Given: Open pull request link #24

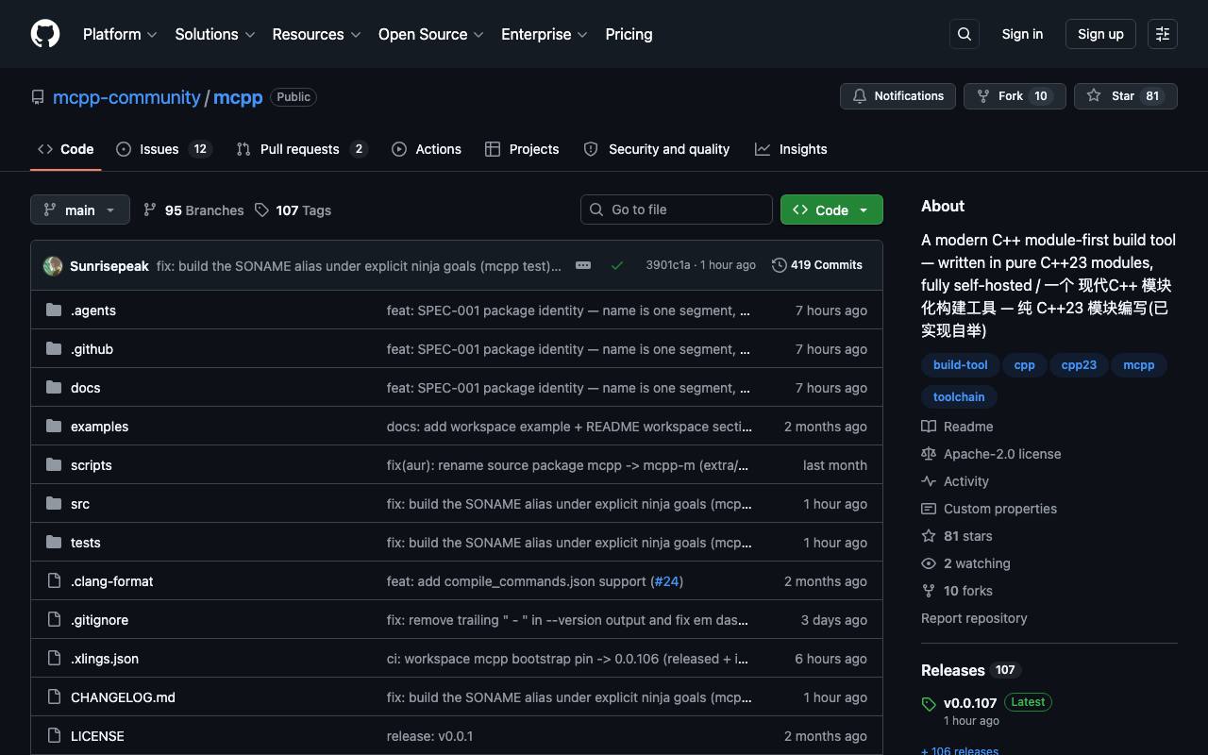Looking at the screenshot, I should tap(667, 581).
